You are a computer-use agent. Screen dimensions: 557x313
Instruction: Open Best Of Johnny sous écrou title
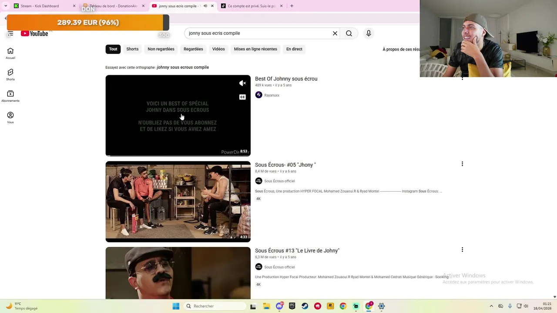286,79
